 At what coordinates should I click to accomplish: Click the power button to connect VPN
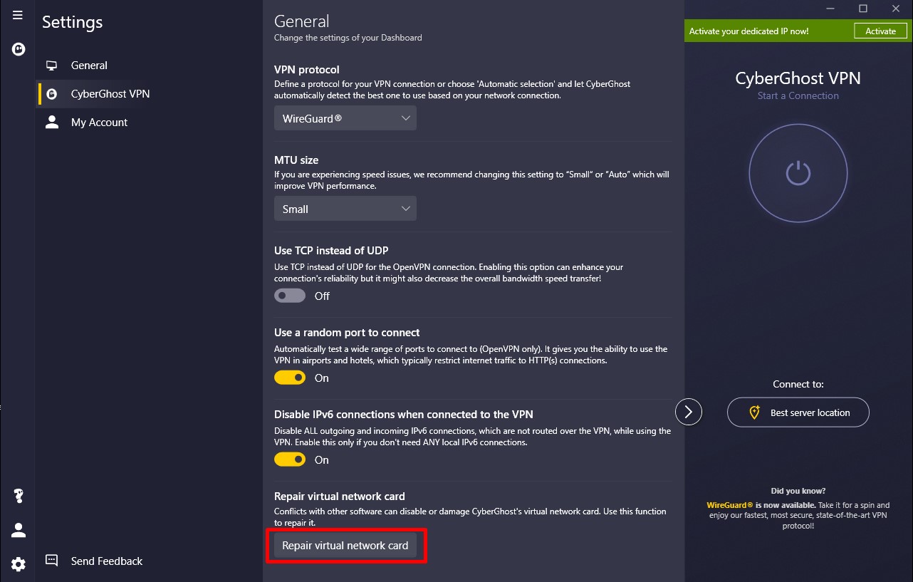798,173
